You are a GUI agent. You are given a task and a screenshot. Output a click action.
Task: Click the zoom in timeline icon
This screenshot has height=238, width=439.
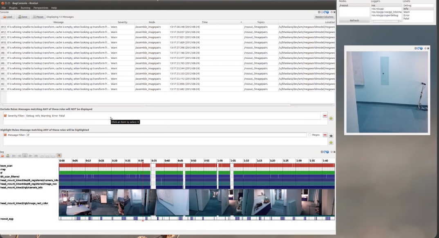[42, 156]
